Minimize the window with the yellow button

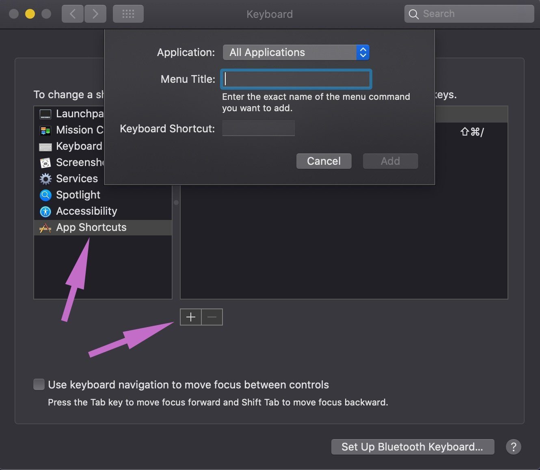30,14
